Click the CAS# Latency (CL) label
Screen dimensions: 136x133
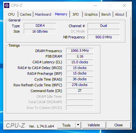coord(47,62)
